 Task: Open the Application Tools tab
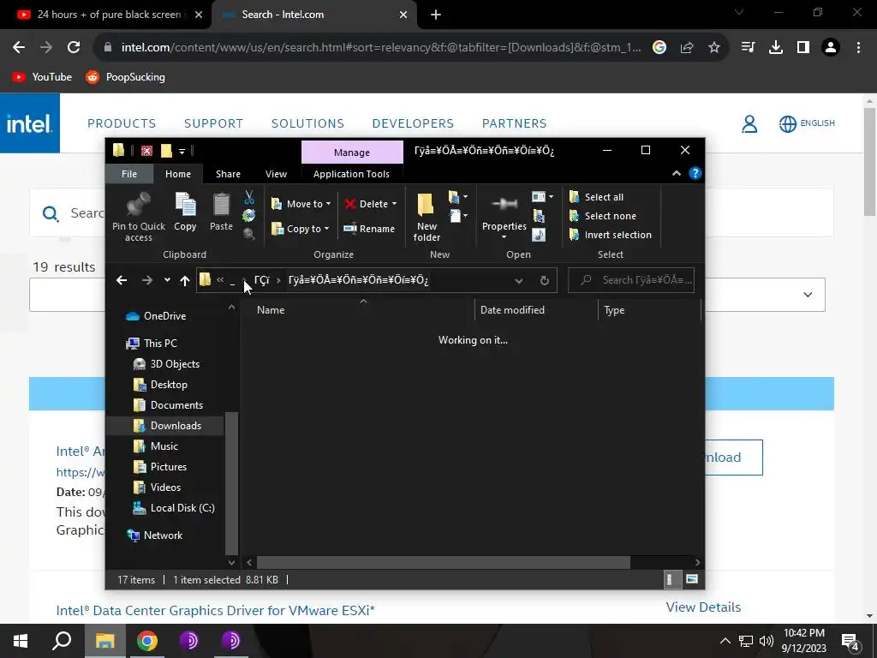pos(351,174)
